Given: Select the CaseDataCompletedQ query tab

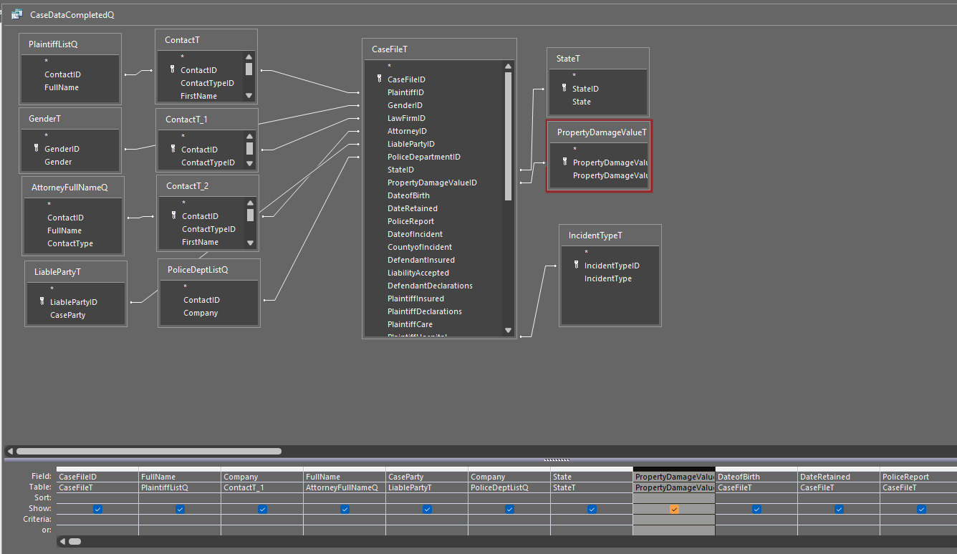Looking at the screenshot, I should coord(72,15).
